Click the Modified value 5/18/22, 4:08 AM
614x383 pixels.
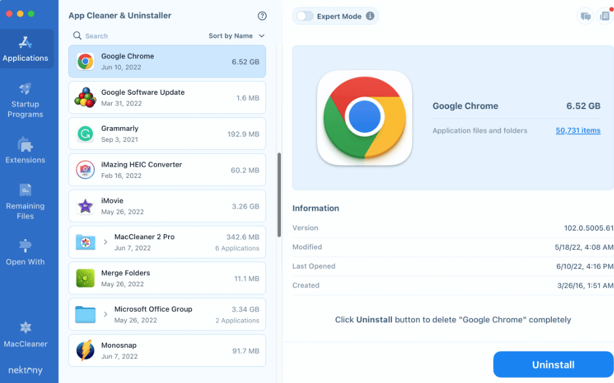[x=584, y=247]
